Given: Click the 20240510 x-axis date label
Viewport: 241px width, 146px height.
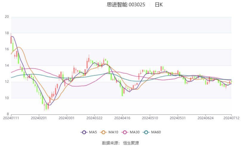Looking at the screenshot, I should tap(150, 118).
